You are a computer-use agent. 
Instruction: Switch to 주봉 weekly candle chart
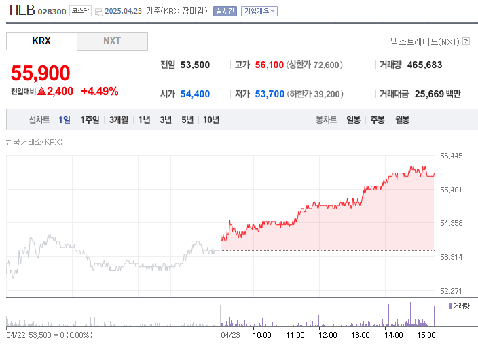tap(378, 120)
